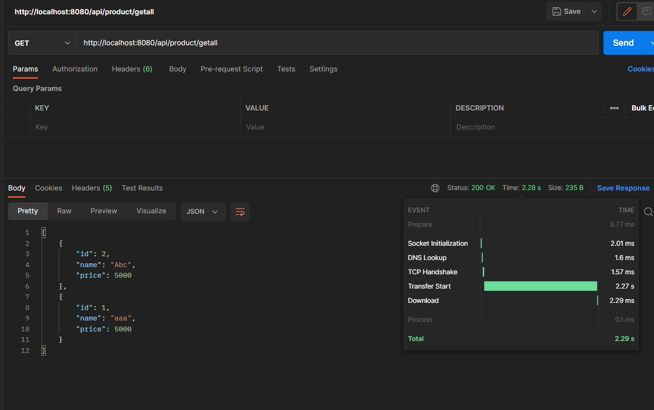Click the Prepare 8.77 ms value
The width and height of the screenshot is (654, 410).
click(x=622, y=224)
